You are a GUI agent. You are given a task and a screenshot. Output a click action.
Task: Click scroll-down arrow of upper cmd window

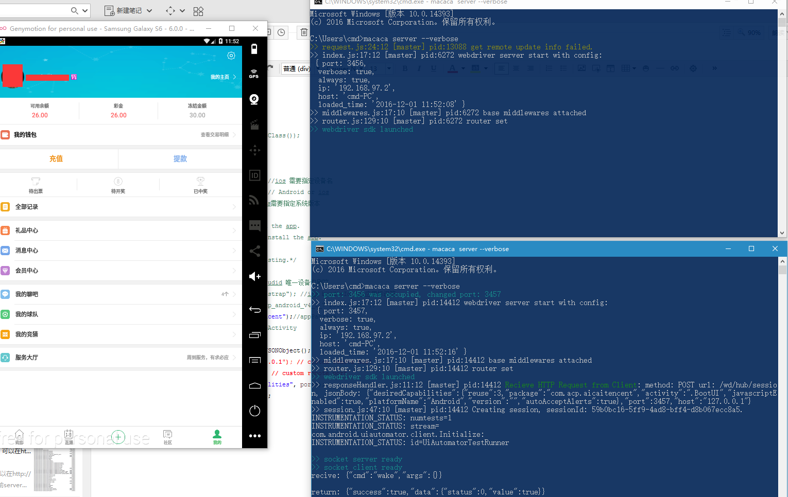coord(782,233)
